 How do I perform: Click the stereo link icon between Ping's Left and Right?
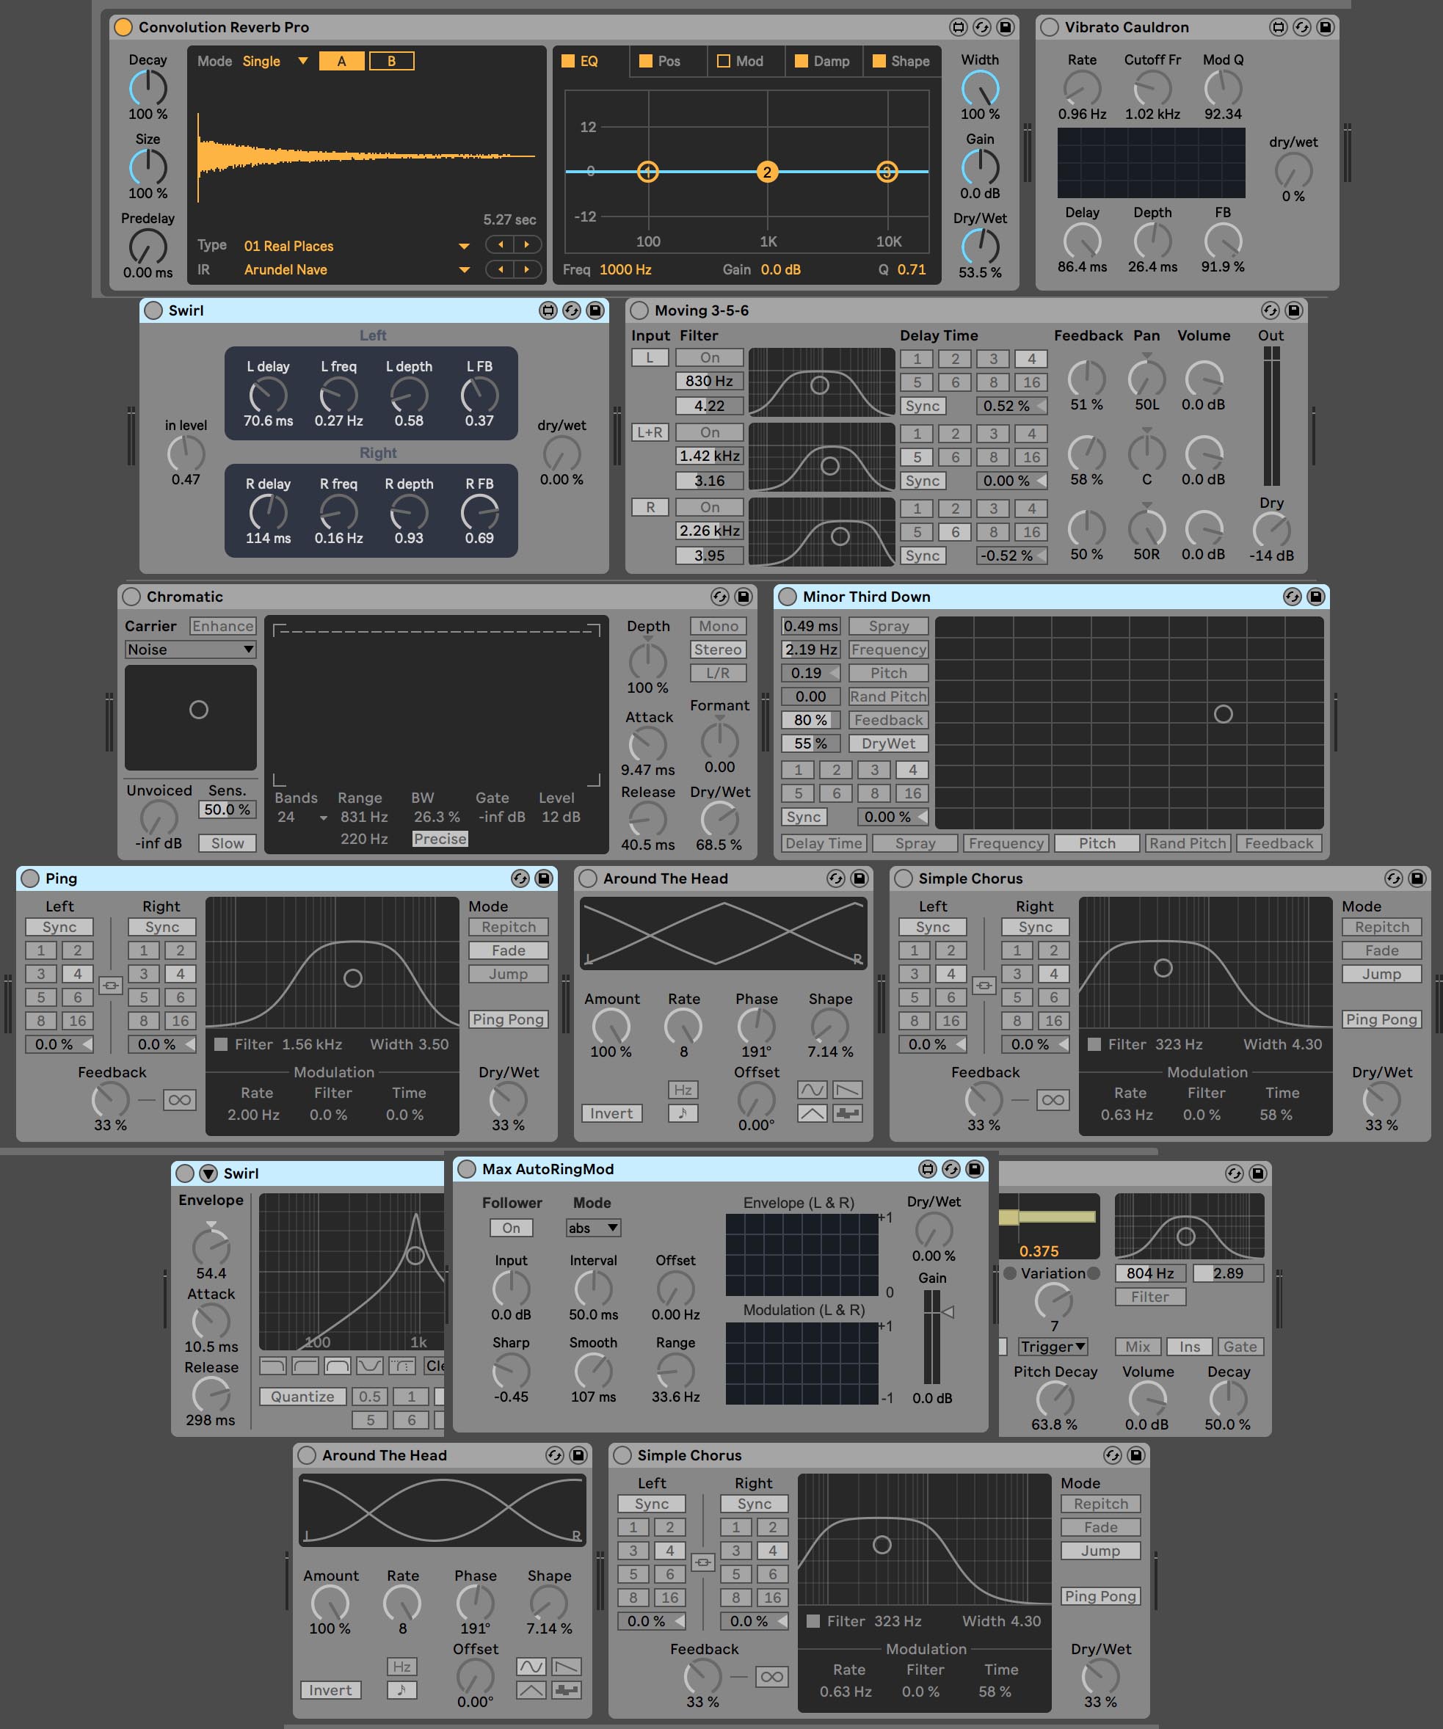(x=110, y=986)
